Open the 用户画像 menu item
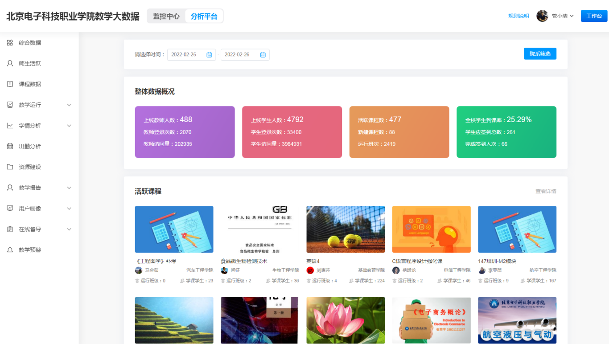This screenshot has width=609, height=344. click(x=30, y=209)
